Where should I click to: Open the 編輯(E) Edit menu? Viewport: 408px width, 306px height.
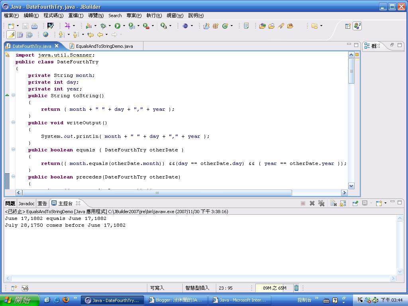point(31,16)
